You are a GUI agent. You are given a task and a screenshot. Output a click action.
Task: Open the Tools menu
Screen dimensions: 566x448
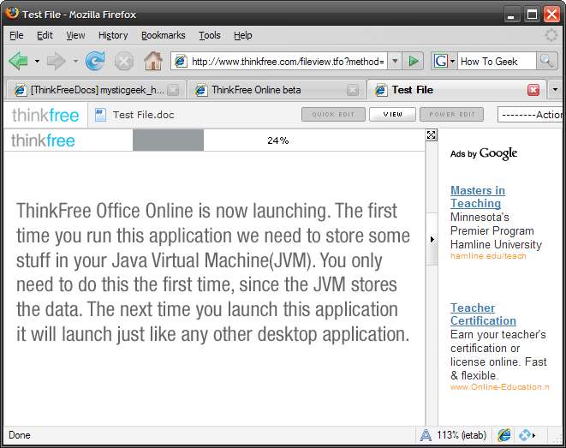[x=210, y=35]
